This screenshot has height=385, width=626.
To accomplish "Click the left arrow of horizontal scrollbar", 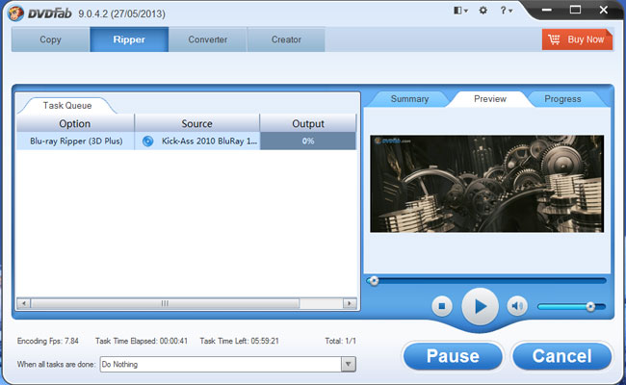I will [23, 303].
